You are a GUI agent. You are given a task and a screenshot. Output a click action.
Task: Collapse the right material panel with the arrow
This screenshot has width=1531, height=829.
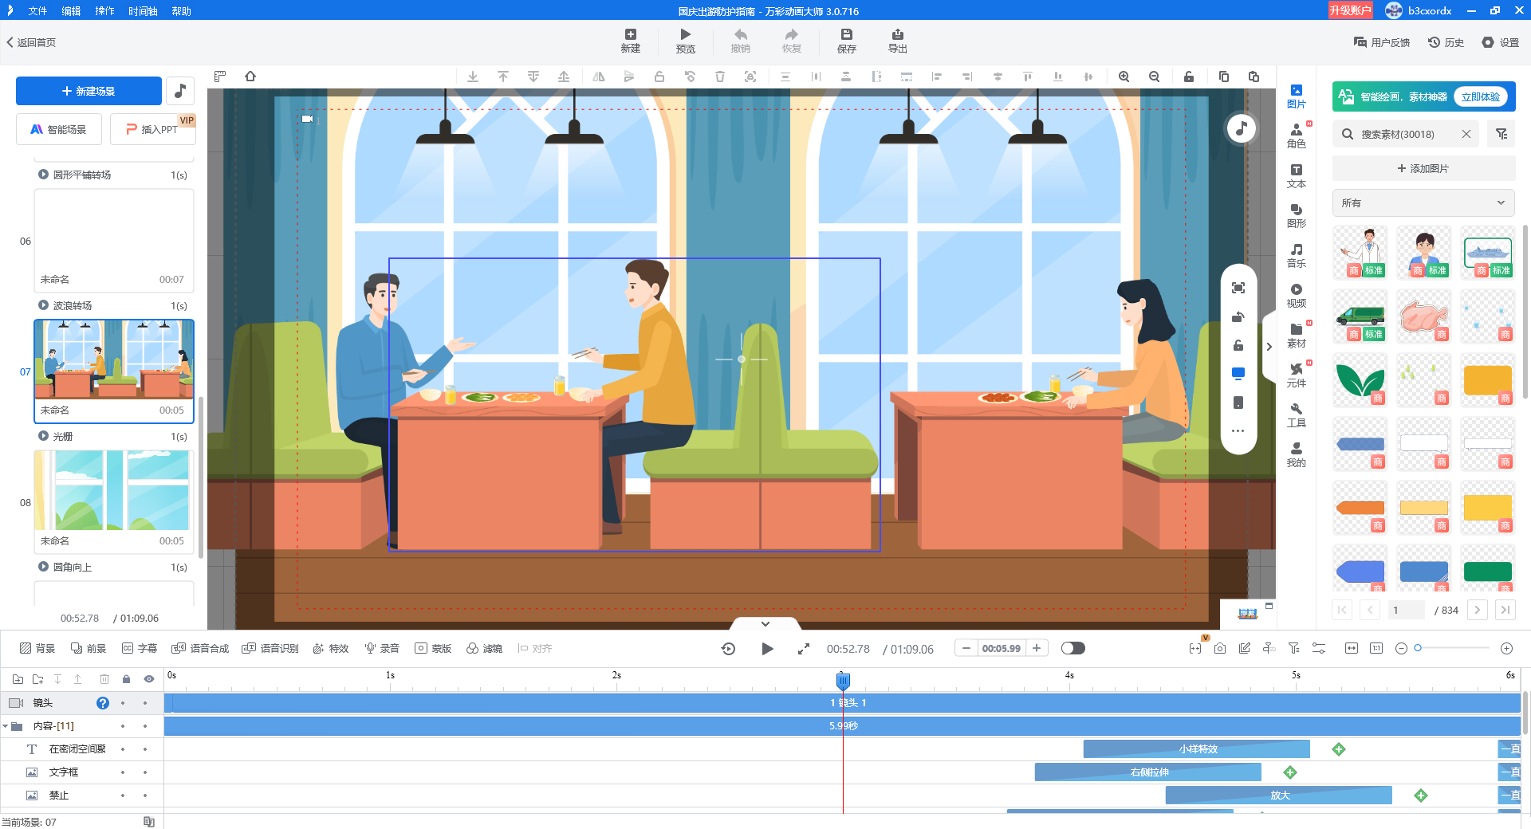pos(1269,347)
